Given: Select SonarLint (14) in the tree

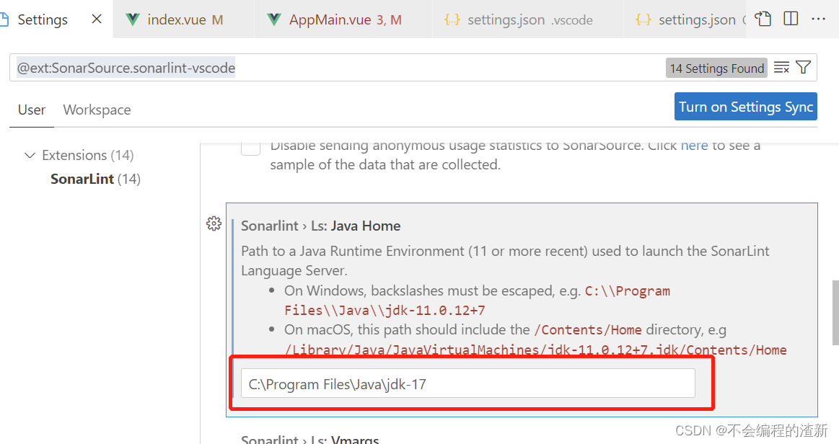Looking at the screenshot, I should click(95, 179).
